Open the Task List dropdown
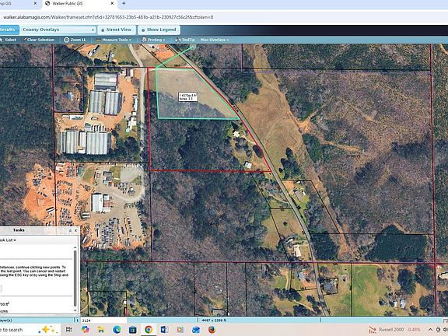 (x=8, y=240)
